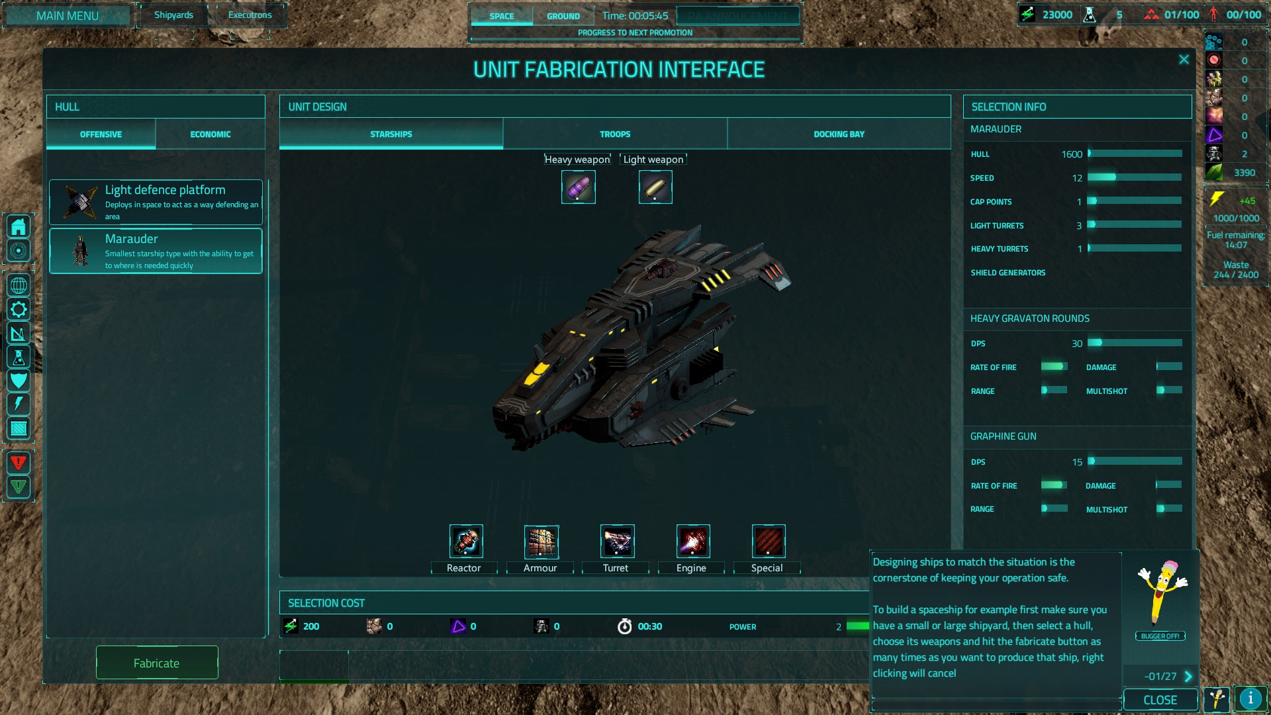Switch to the ECONOMIC hull tab
Screen dimensions: 1271x715
211,134
